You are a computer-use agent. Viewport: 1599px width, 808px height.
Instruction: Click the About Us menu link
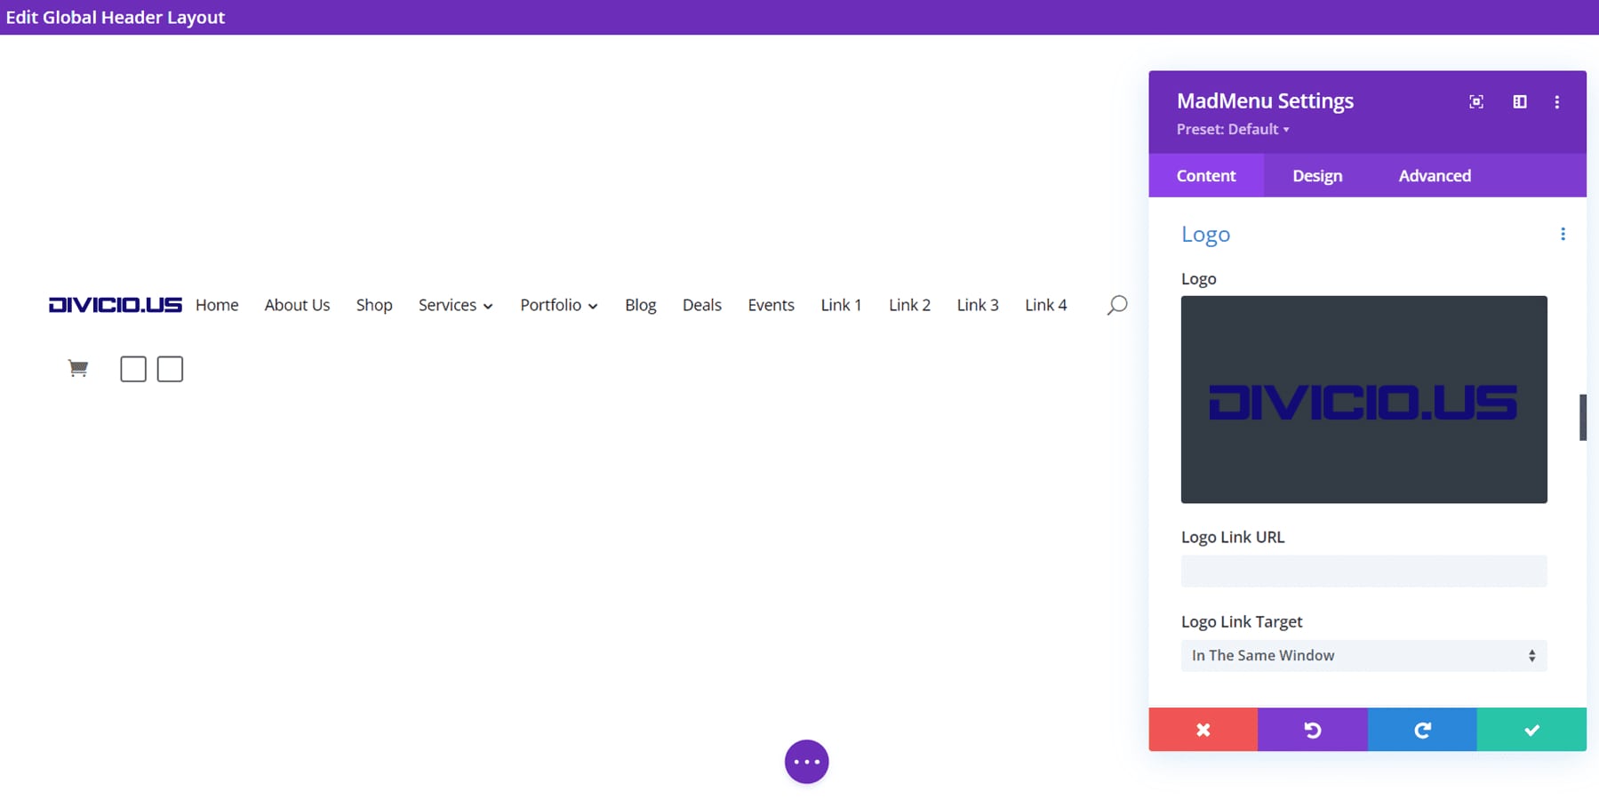click(297, 305)
